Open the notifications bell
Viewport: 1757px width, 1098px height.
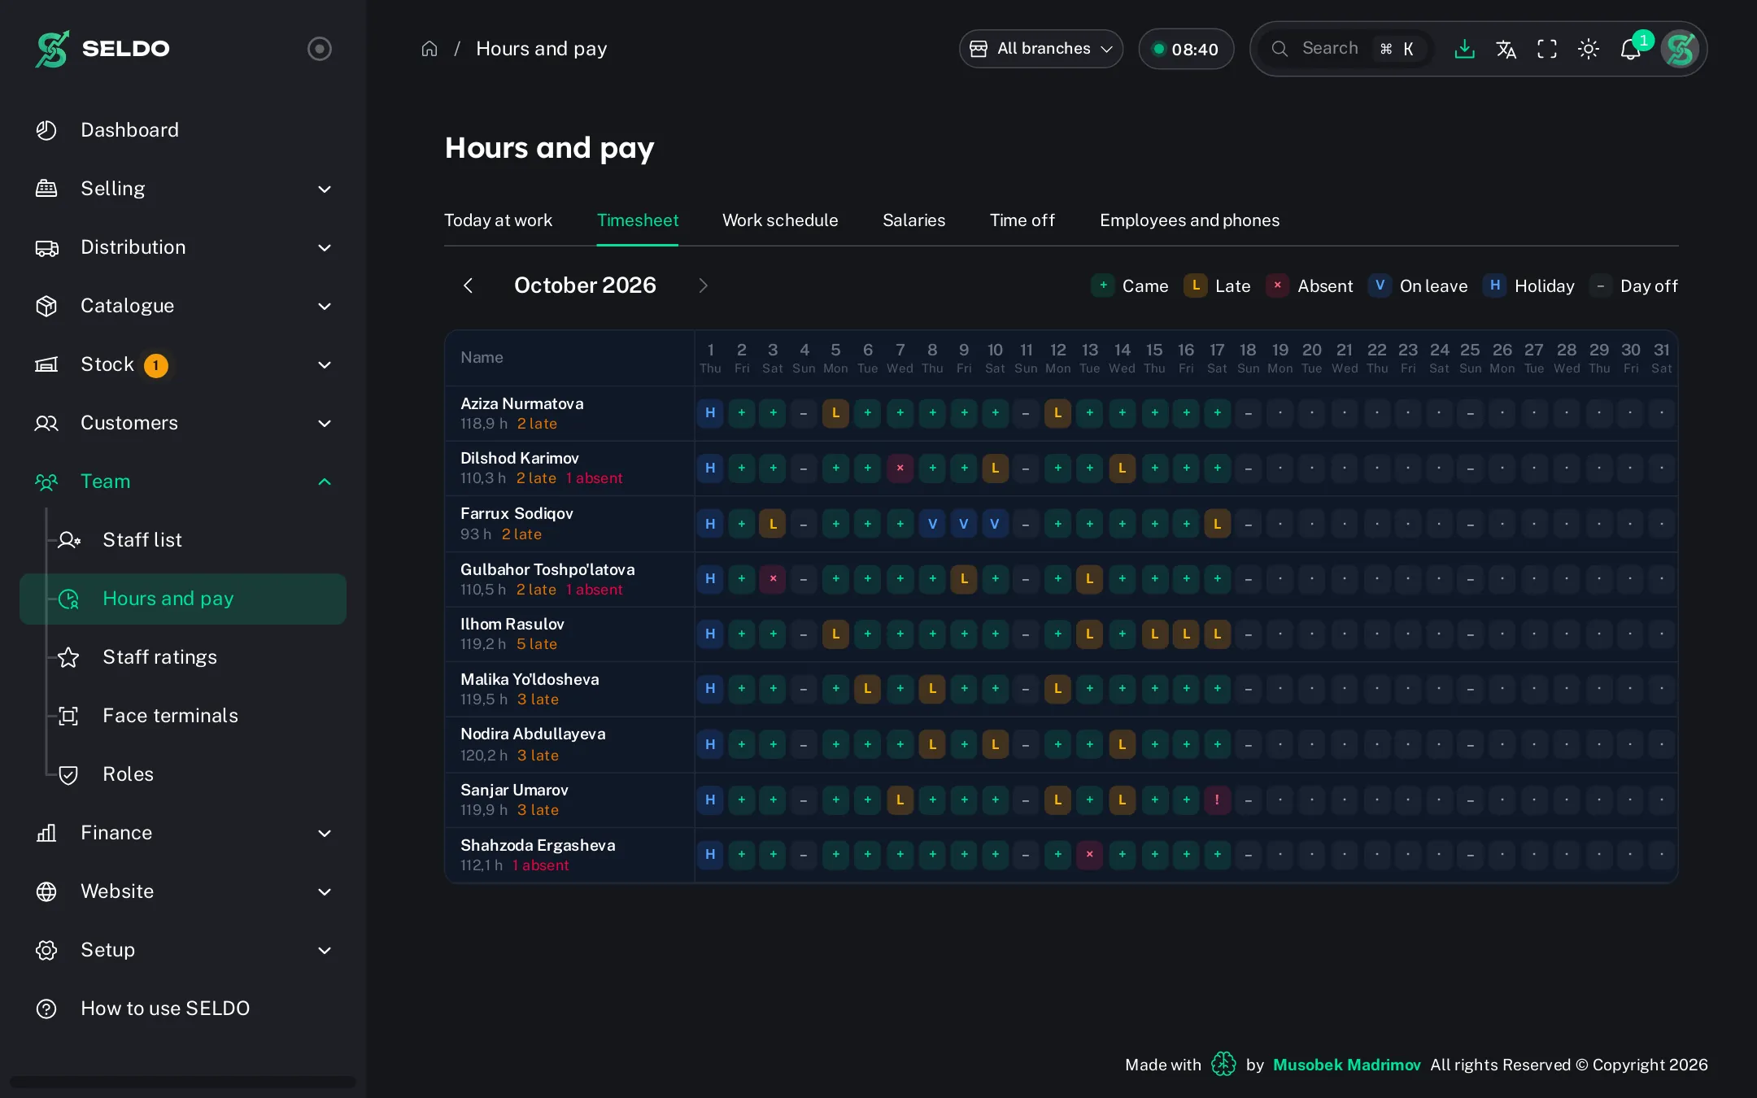tap(1630, 50)
